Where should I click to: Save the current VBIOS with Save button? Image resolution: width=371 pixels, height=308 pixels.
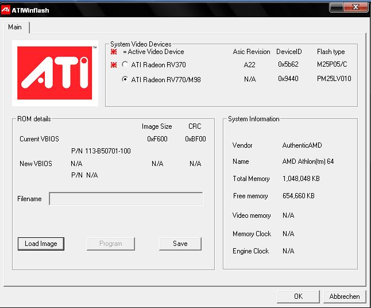click(180, 244)
